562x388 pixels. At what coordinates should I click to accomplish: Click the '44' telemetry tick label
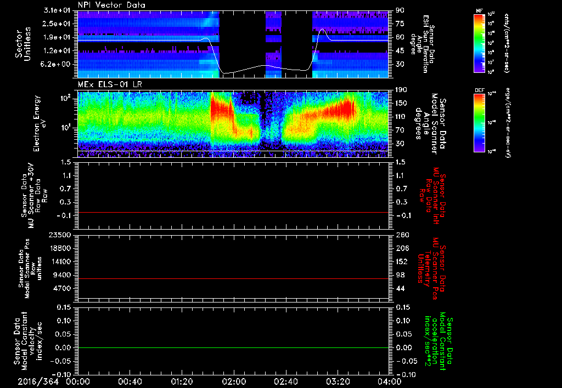(x=400, y=288)
